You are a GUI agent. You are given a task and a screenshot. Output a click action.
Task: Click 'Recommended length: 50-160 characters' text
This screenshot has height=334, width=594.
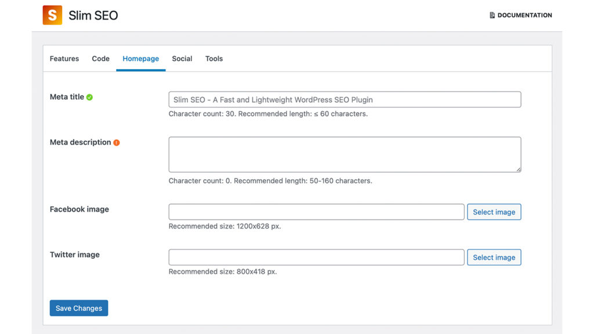point(303,181)
